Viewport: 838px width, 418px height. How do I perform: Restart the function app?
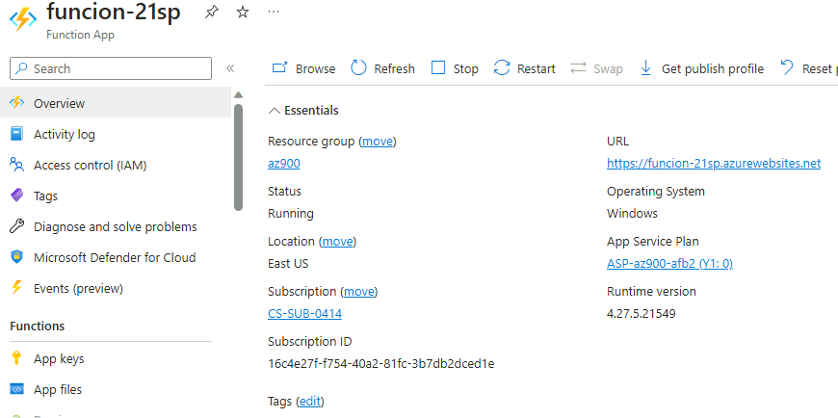[x=525, y=68]
